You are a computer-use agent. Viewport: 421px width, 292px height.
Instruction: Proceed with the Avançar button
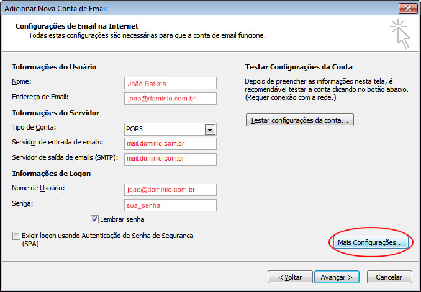coord(337,277)
